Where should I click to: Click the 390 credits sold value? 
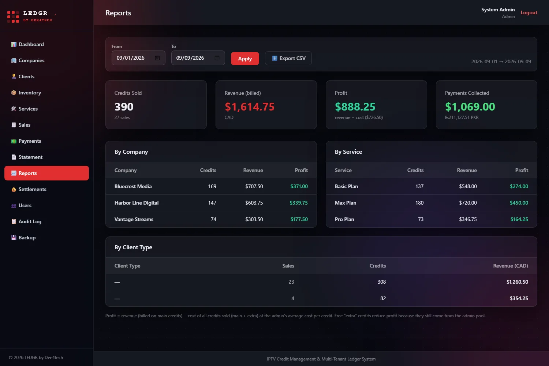point(124,107)
